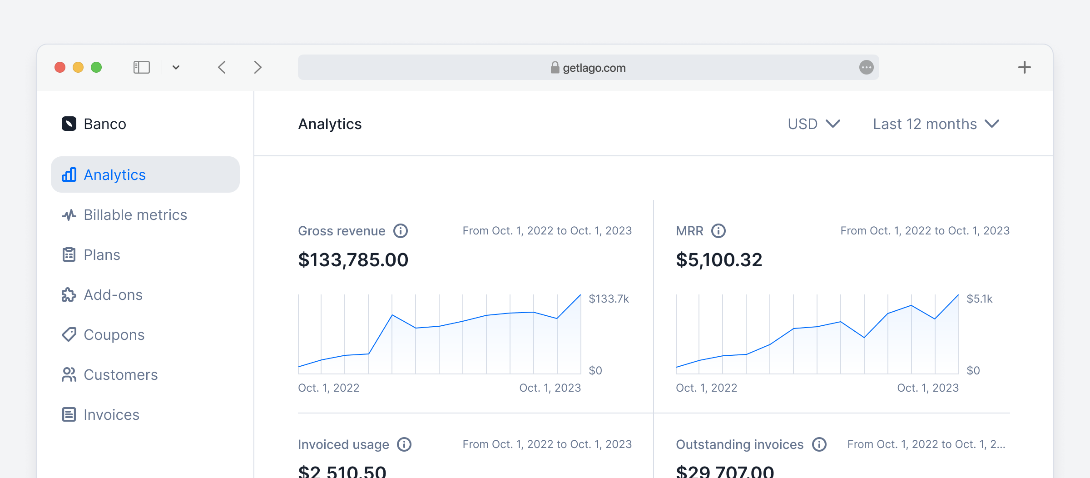This screenshot has width=1090, height=478.
Task: Click the Gross revenue info icon
Action: coord(400,231)
